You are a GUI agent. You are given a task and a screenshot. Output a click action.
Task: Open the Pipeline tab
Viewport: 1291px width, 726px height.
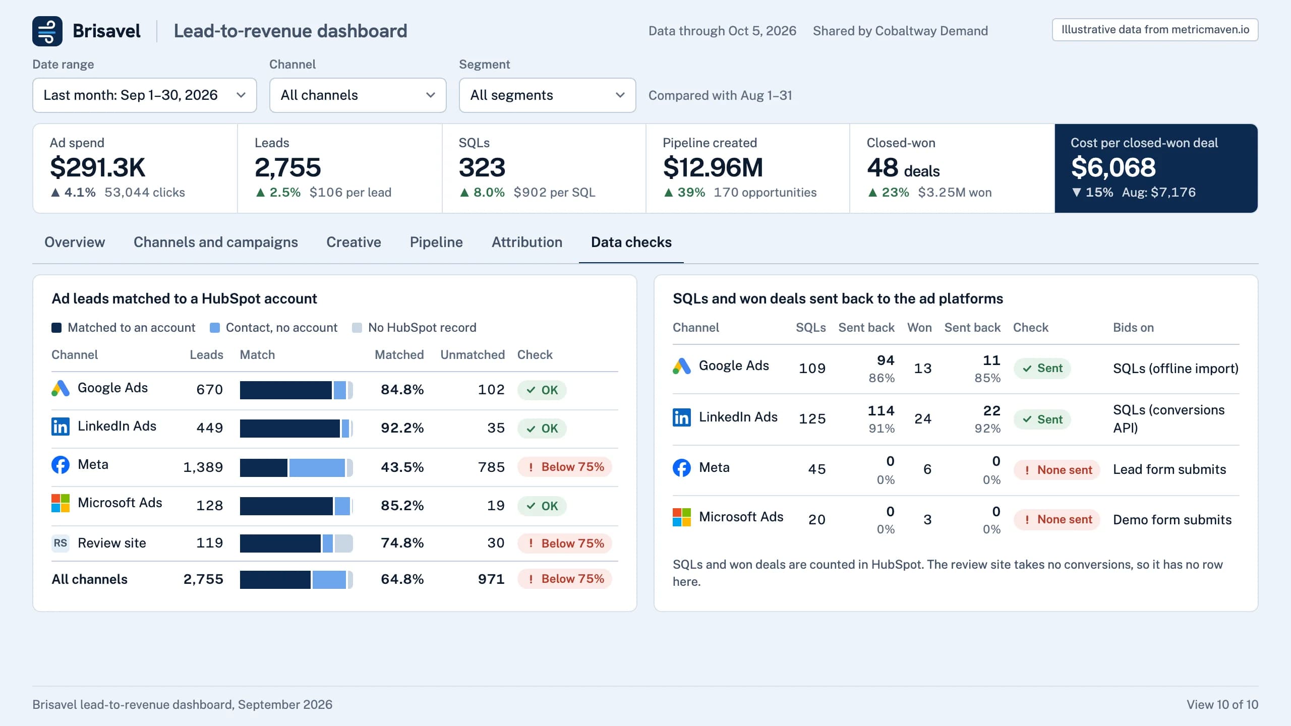point(436,243)
